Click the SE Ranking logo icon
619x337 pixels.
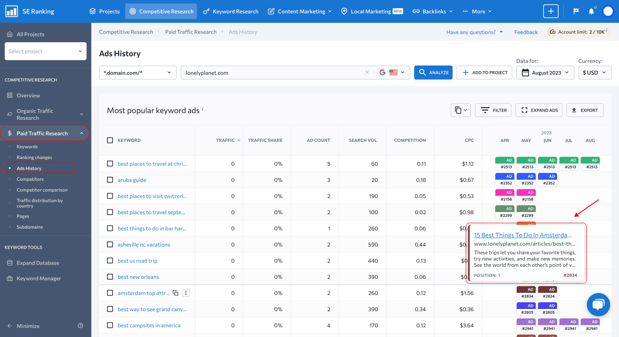[x=12, y=11]
